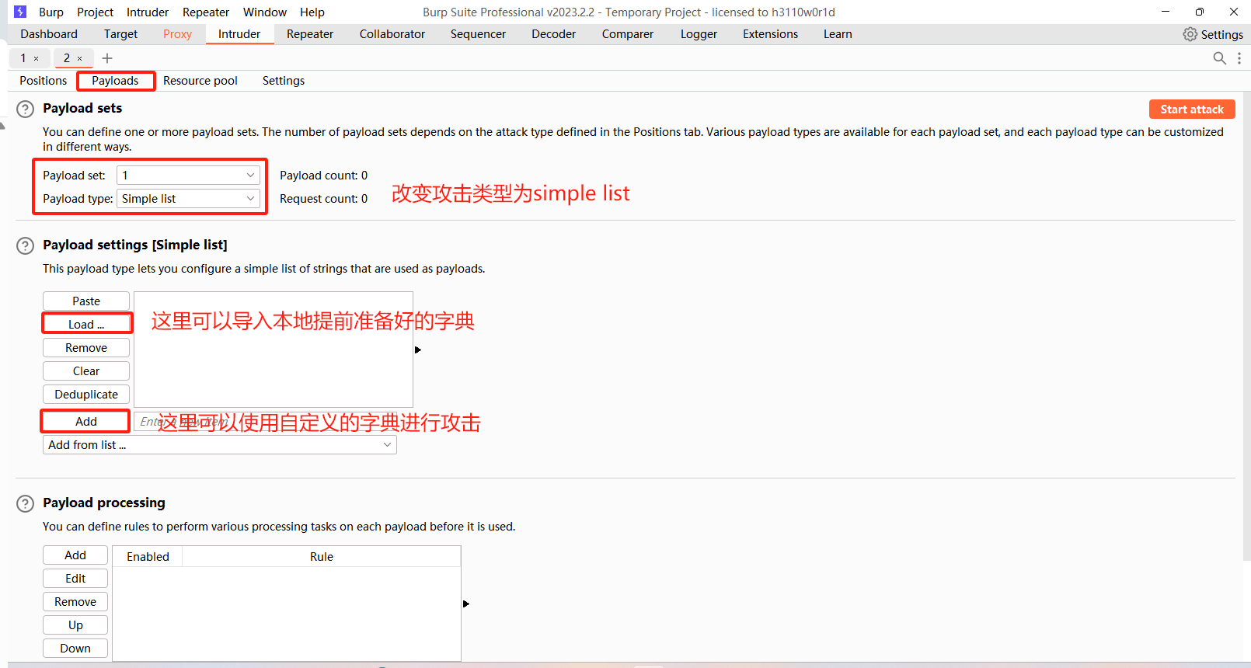Open the Extensions tab
Screen dimensions: 1251x668
pyautogui.click(x=770, y=34)
